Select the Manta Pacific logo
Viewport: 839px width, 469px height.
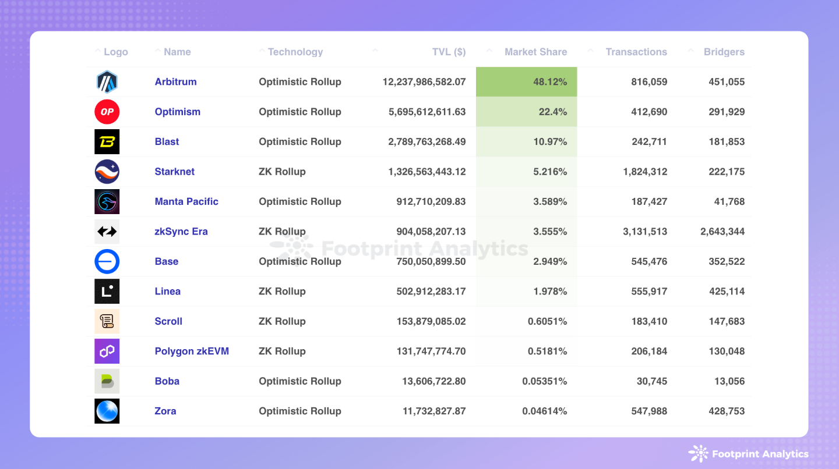click(x=107, y=201)
